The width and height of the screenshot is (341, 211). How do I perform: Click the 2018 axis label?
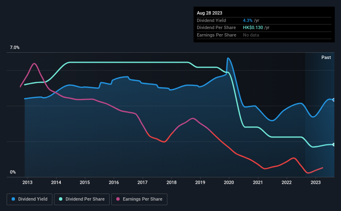(172, 182)
